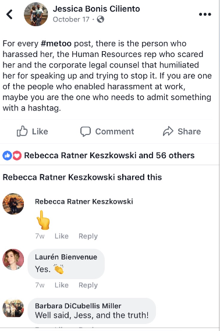The image size is (220, 331).
Task: Click the #metoo hashtag
Action: click(56, 44)
